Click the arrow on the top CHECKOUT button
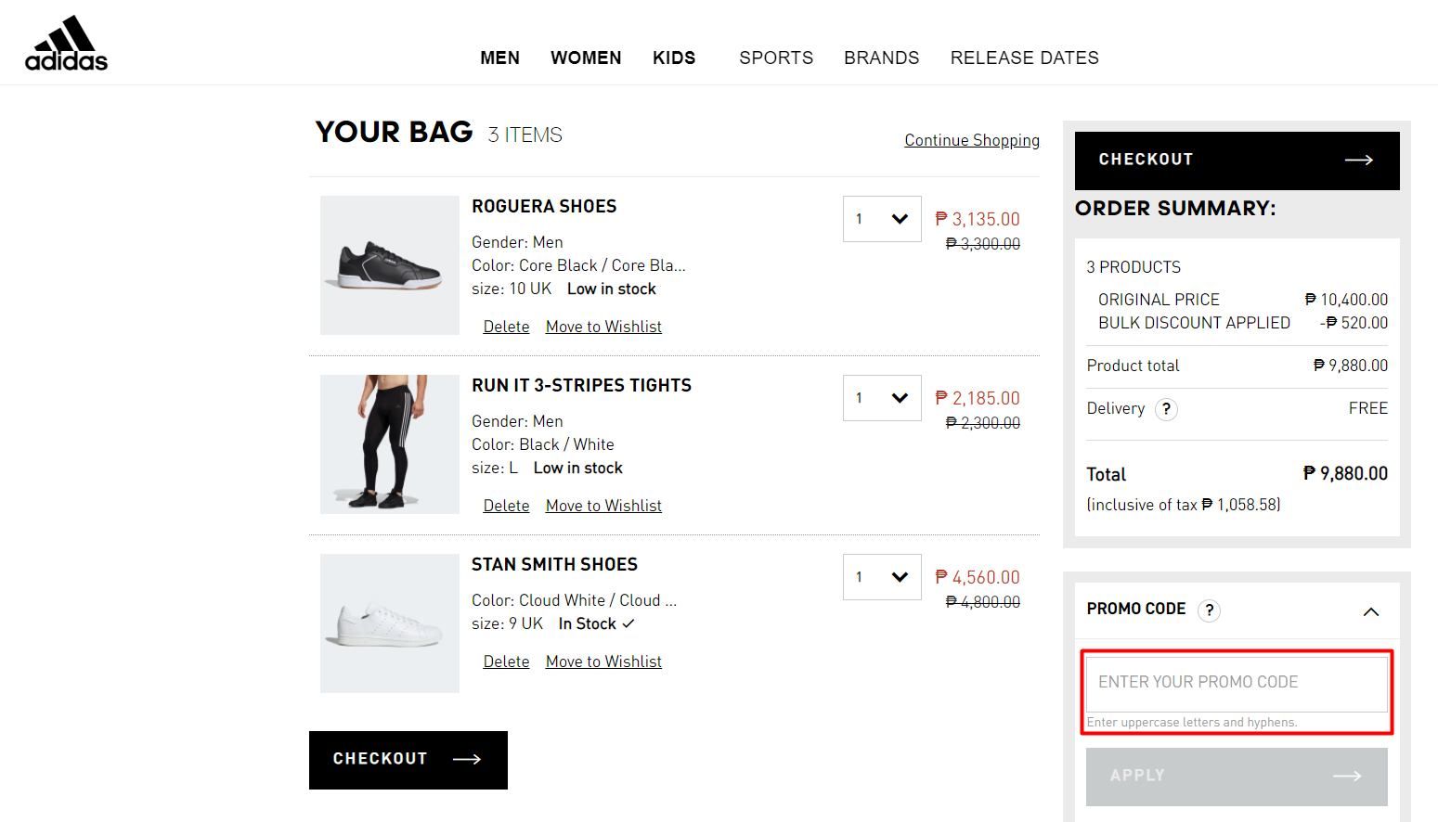The width and height of the screenshot is (1438, 822). (1358, 160)
